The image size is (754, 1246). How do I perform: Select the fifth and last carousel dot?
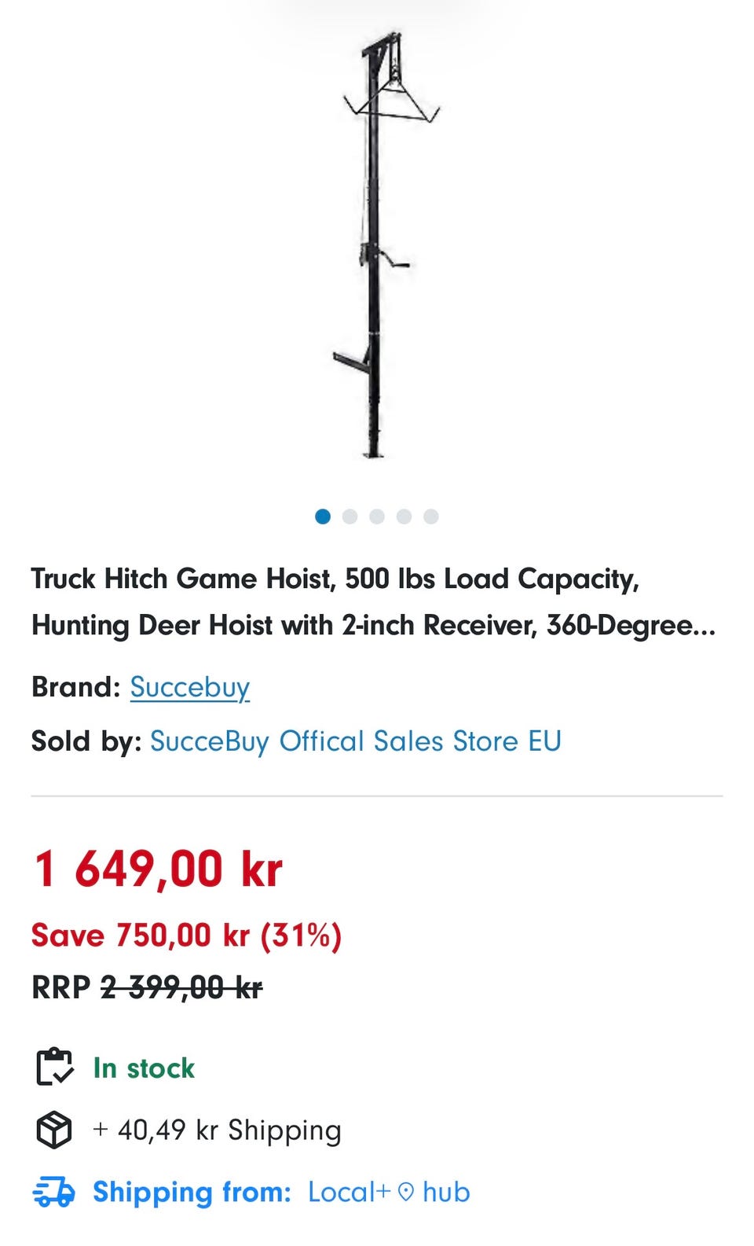click(x=431, y=516)
